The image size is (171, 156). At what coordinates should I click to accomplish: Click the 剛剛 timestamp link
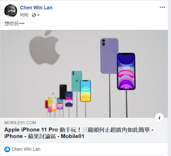coord(24,15)
